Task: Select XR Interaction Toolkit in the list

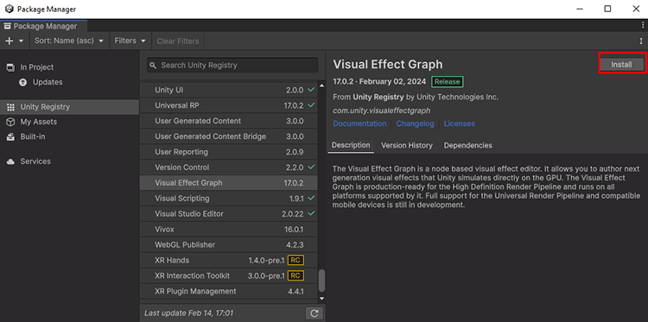Action: [229, 275]
